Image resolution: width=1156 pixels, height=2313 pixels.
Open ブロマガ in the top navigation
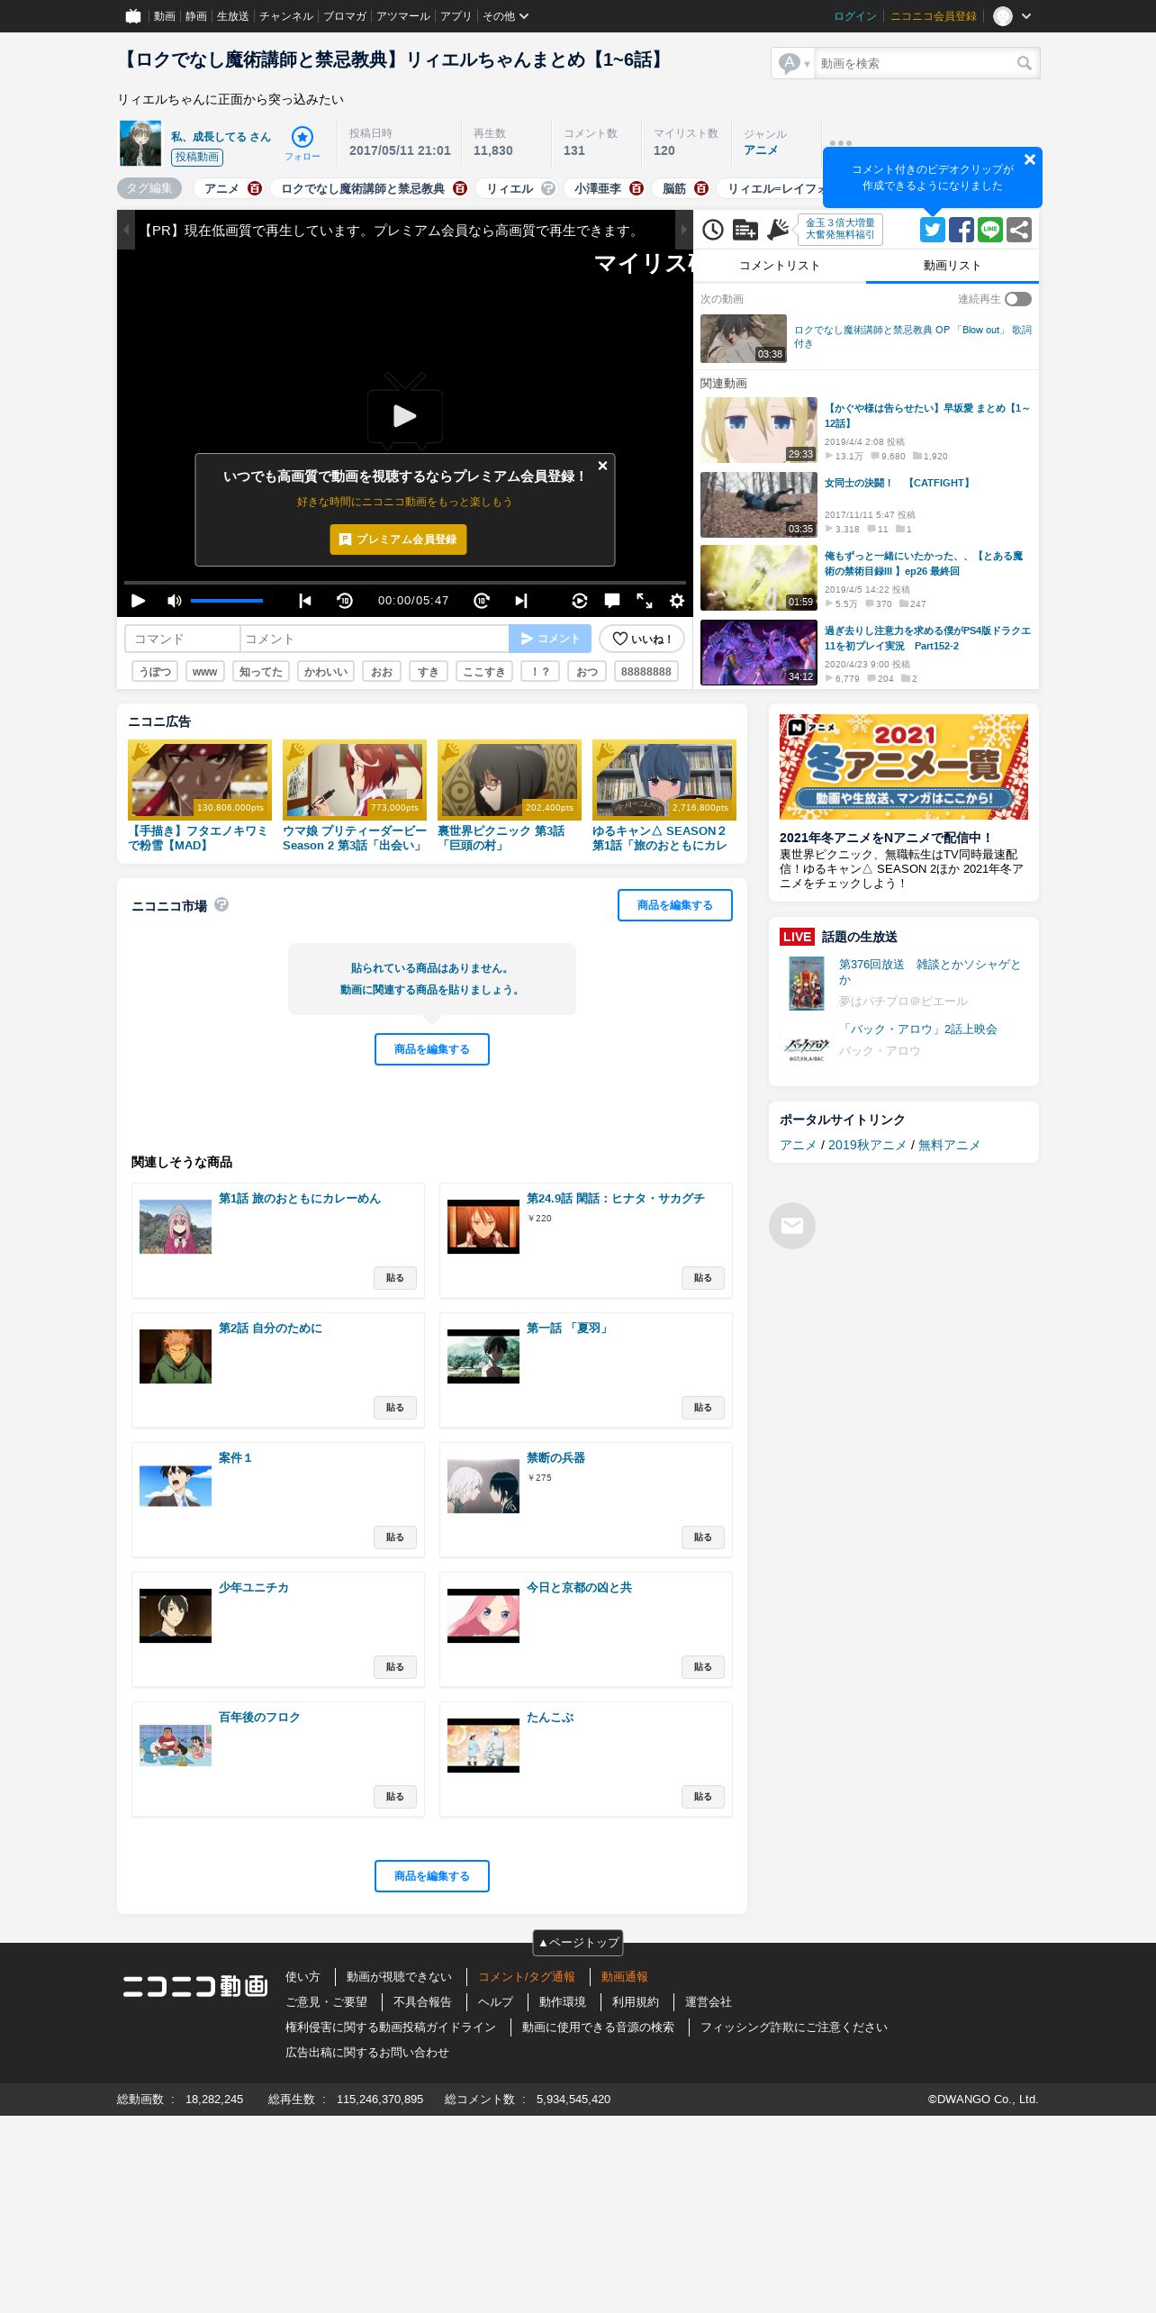345,16
